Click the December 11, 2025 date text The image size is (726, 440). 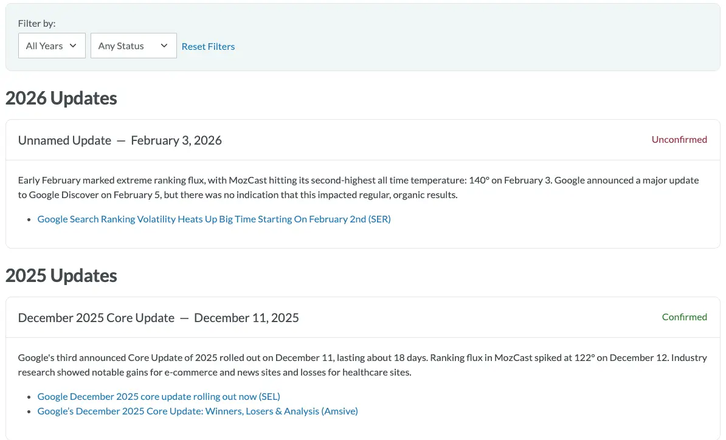click(246, 318)
